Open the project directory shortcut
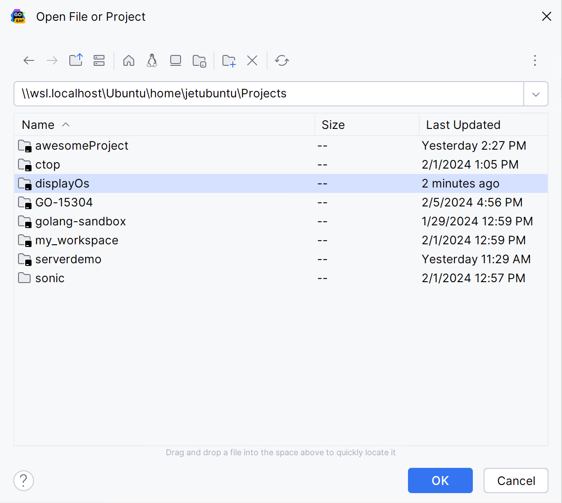562x503 pixels. coord(199,60)
